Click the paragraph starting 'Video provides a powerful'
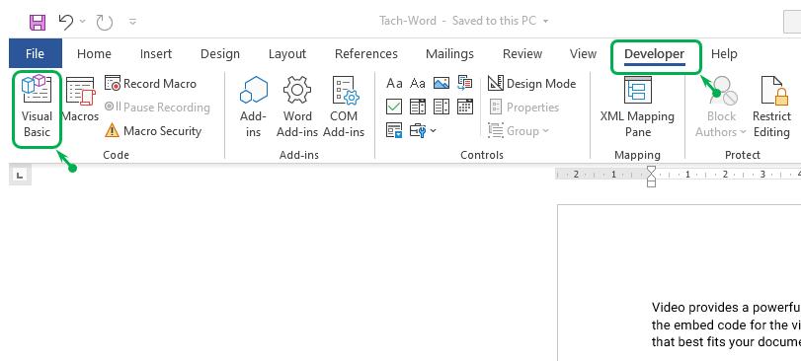 726,325
